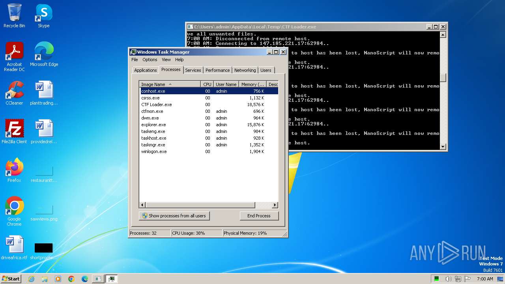The image size is (505, 284).
Task: Select the taskeng.exe process row
Action: (209, 131)
